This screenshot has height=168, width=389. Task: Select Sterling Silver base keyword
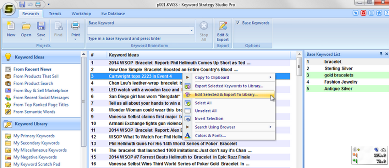[x=347, y=68]
